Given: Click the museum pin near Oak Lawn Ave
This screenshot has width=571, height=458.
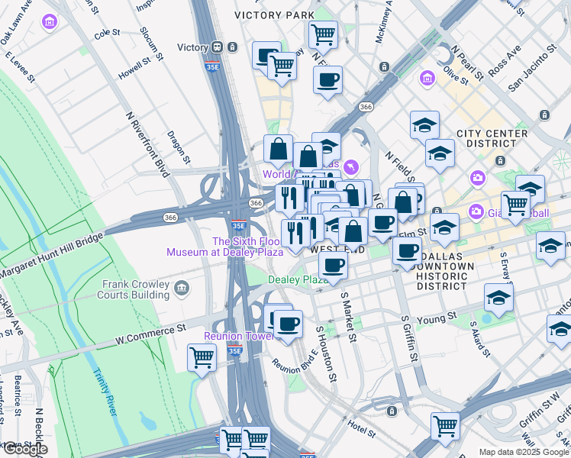Looking at the screenshot, I should [x=50, y=22].
